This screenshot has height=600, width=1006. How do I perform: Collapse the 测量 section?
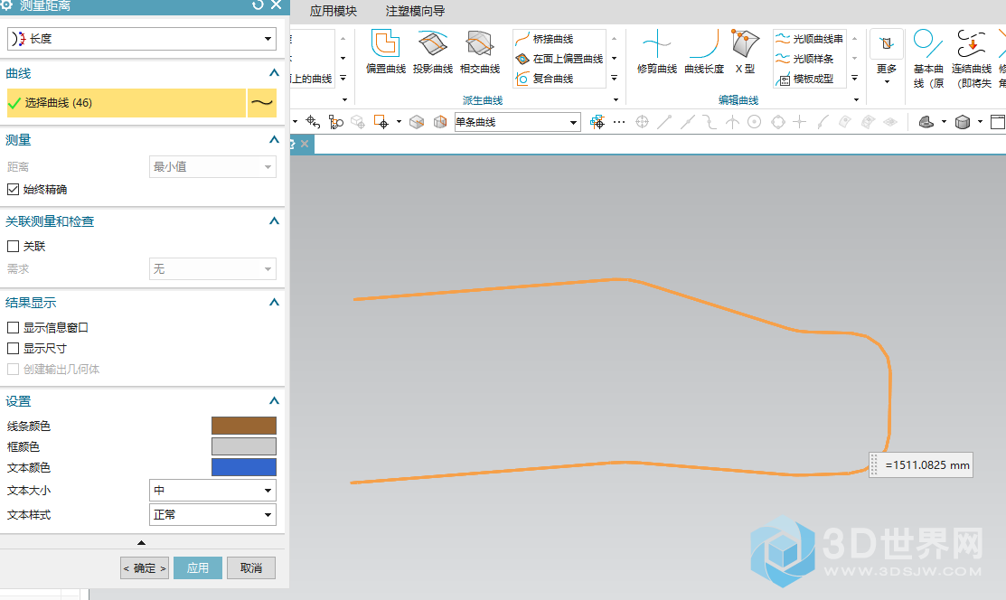[x=274, y=139]
